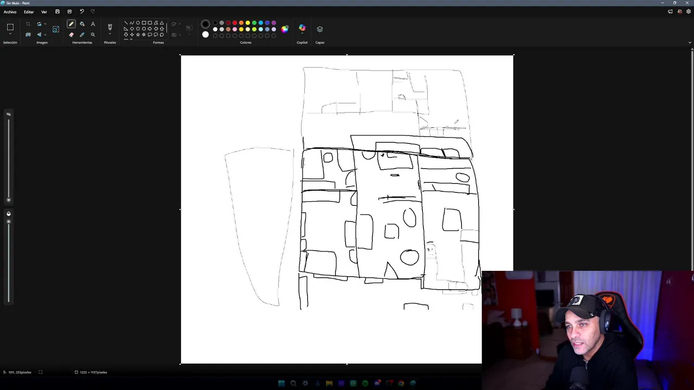Select the right arrow shape
694x390 pixels.
[x=150, y=29]
